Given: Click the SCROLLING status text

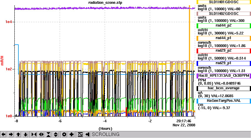Looking at the screenshot, I should [106, 134].
